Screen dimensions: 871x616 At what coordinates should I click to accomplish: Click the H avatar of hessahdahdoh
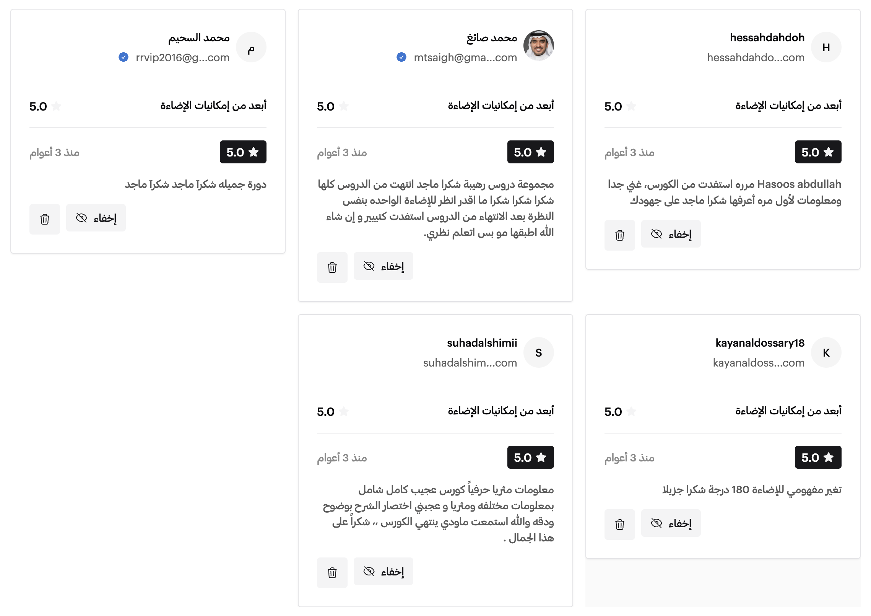(x=825, y=47)
